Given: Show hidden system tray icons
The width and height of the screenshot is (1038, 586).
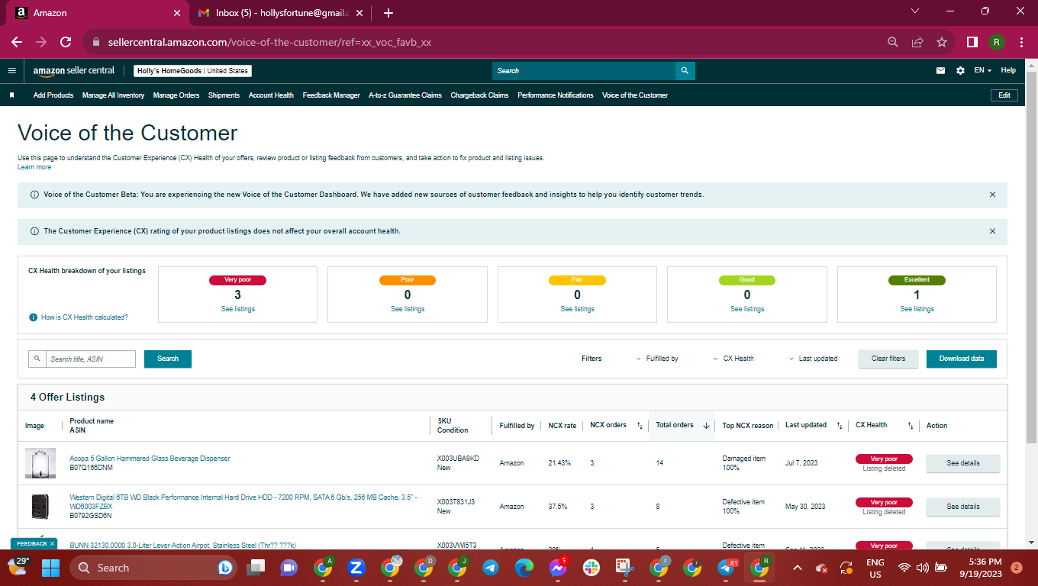Looking at the screenshot, I should point(798,567).
